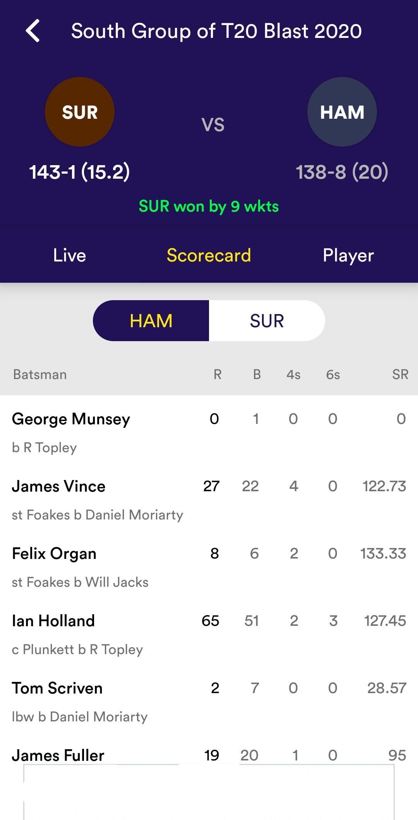Tap James Fuller's name
The height and width of the screenshot is (820, 418).
58,755
